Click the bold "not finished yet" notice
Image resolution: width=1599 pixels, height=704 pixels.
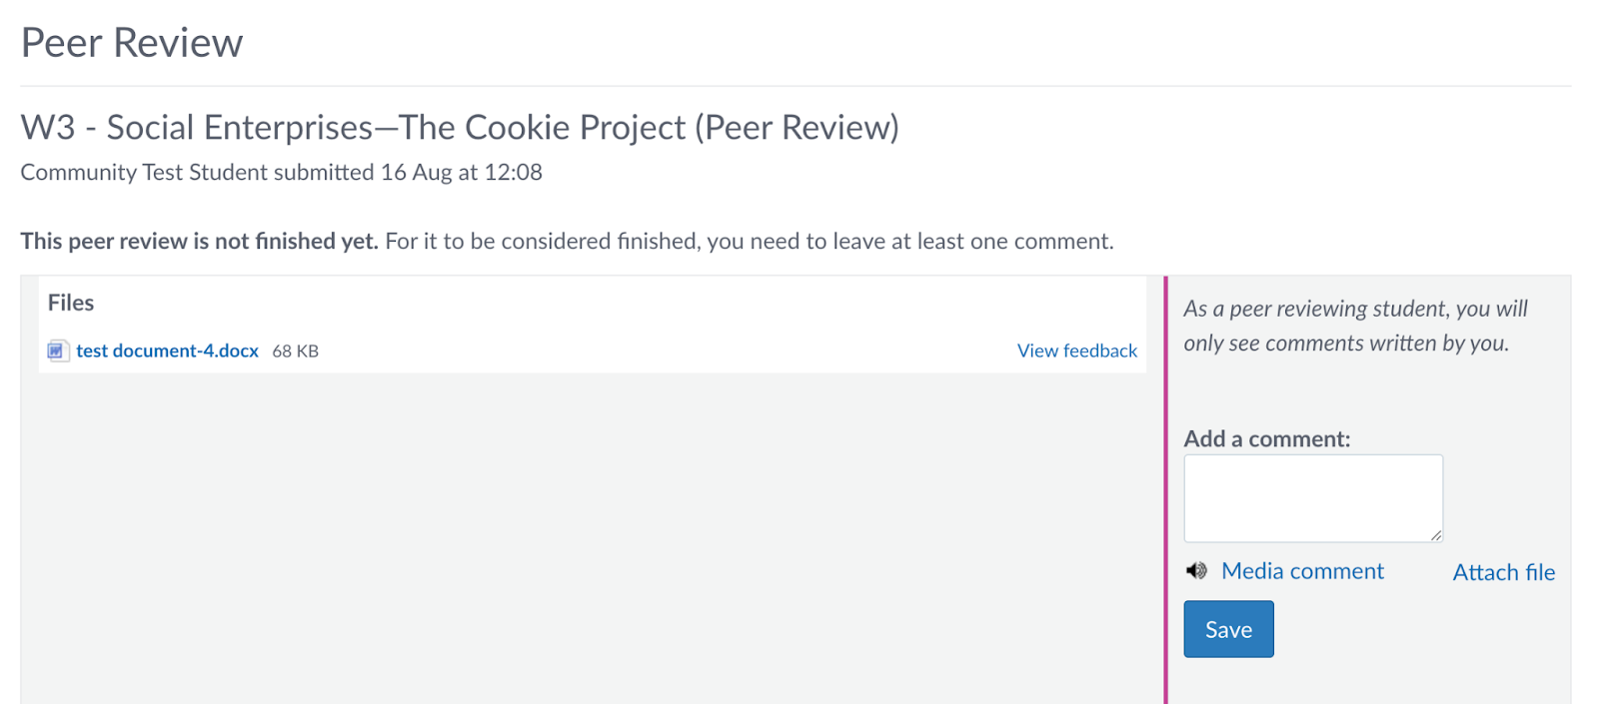[x=199, y=241]
